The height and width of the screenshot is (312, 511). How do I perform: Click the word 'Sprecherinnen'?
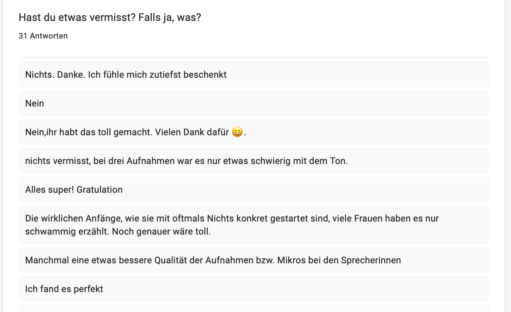click(x=371, y=260)
